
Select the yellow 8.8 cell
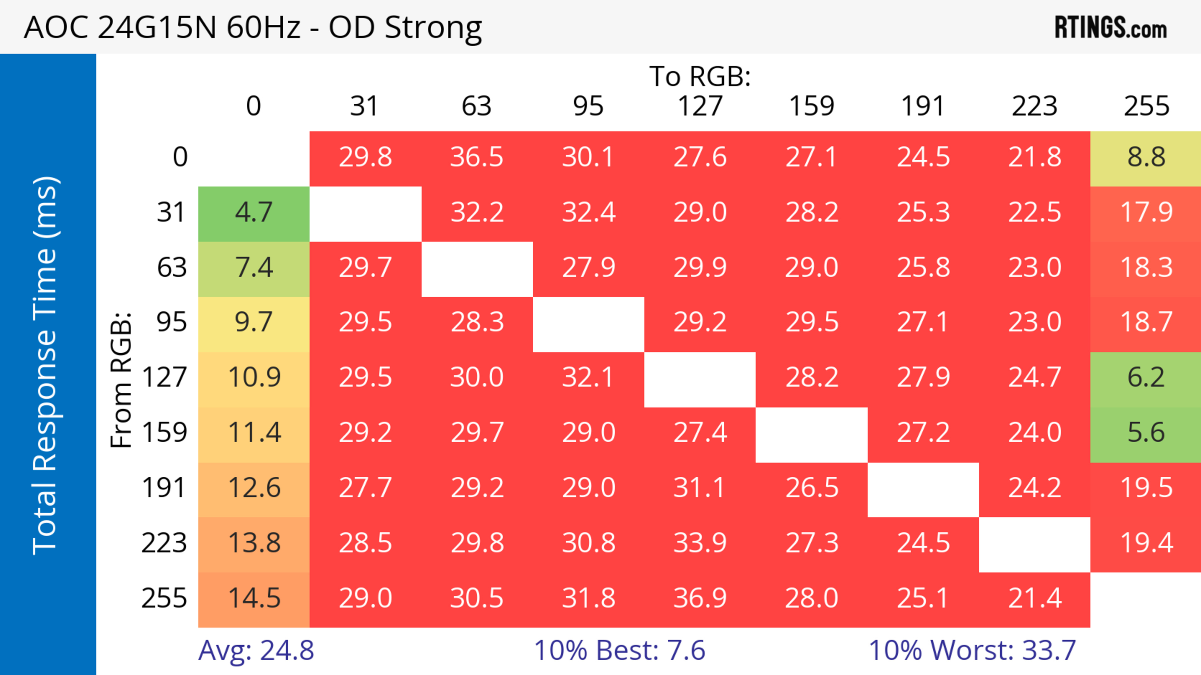pos(1146,157)
